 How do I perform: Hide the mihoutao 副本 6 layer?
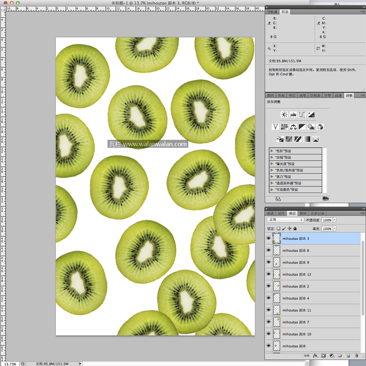tap(269, 250)
